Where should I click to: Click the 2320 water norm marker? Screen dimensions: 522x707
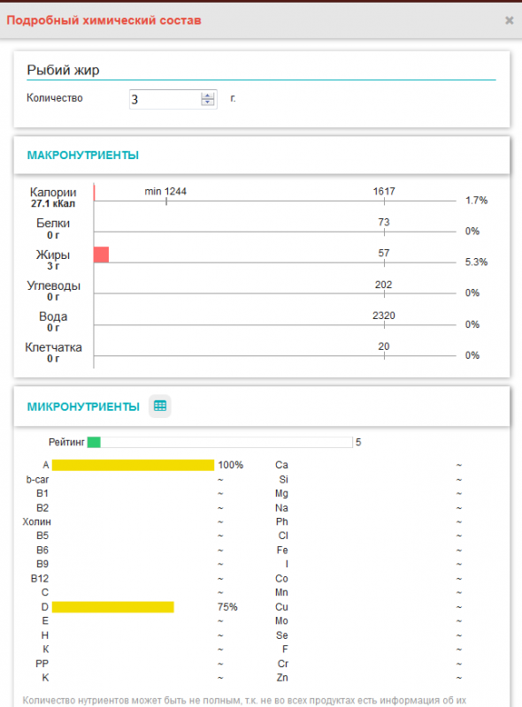pyautogui.click(x=384, y=315)
